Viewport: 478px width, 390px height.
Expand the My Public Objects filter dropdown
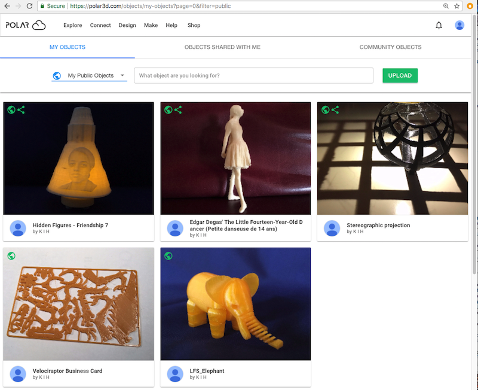tap(89, 75)
